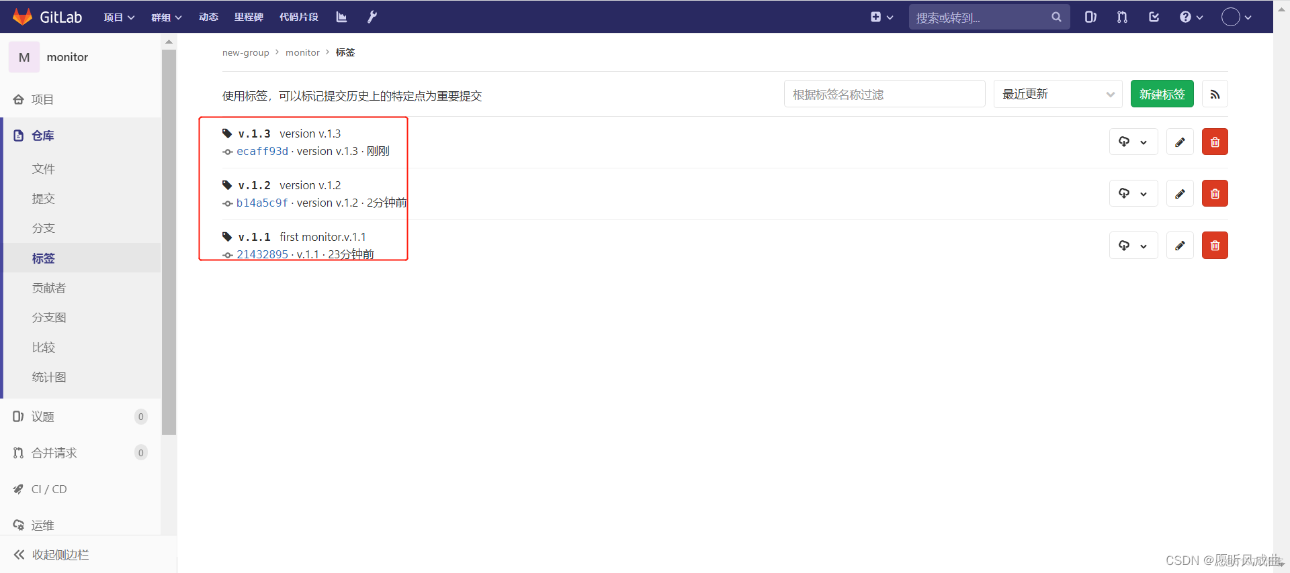Expand the 群组 menu in navbar
Image resolution: width=1290 pixels, height=573 pixels.
pyautogui.click(x=166, y=17)
